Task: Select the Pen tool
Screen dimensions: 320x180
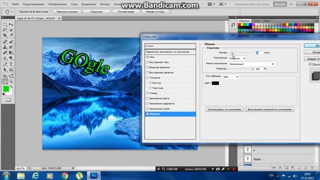Action: [5, 64]
